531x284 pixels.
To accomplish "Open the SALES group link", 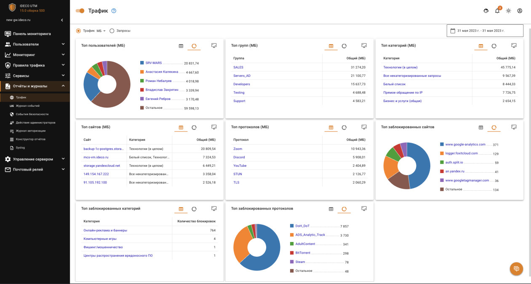I will click(238, 67).
